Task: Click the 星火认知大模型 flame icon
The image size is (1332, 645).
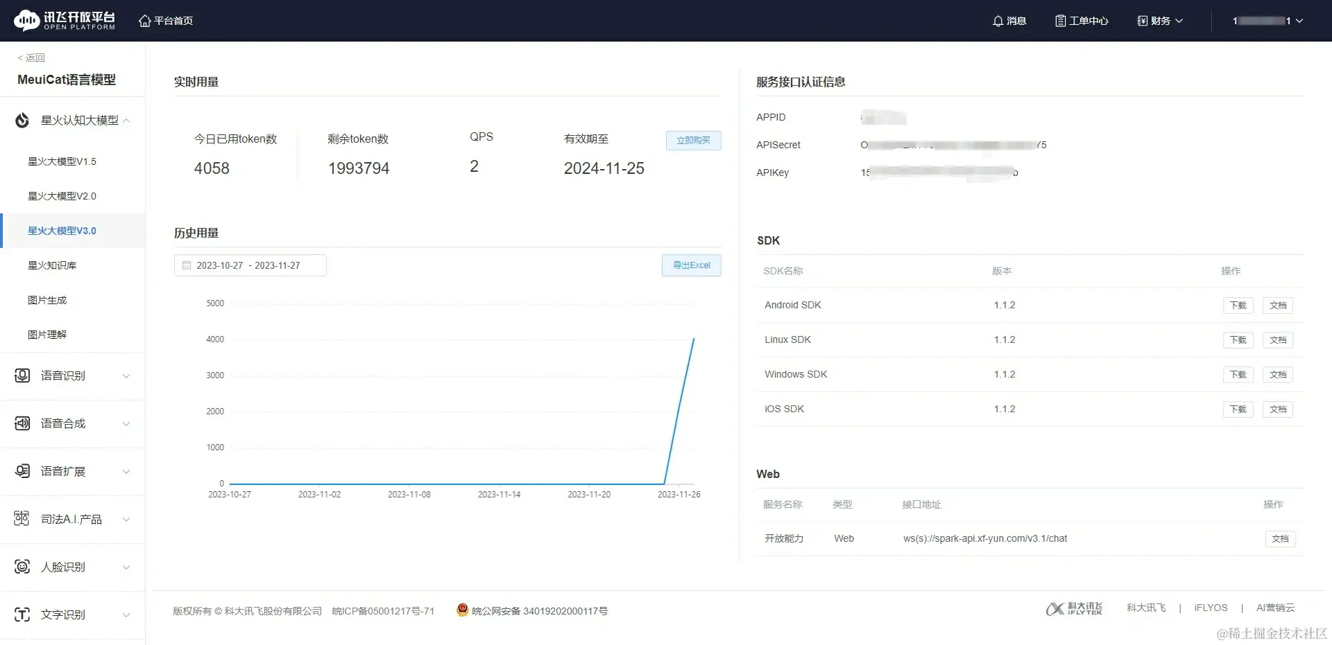Action: point(22,121)
